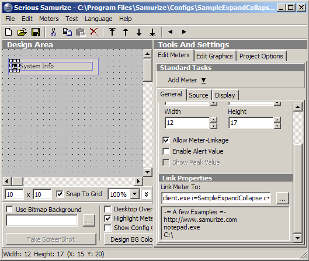Screen dimensions: 309x261
Task: Click the Paste toolbar icon
Action: 81,32
